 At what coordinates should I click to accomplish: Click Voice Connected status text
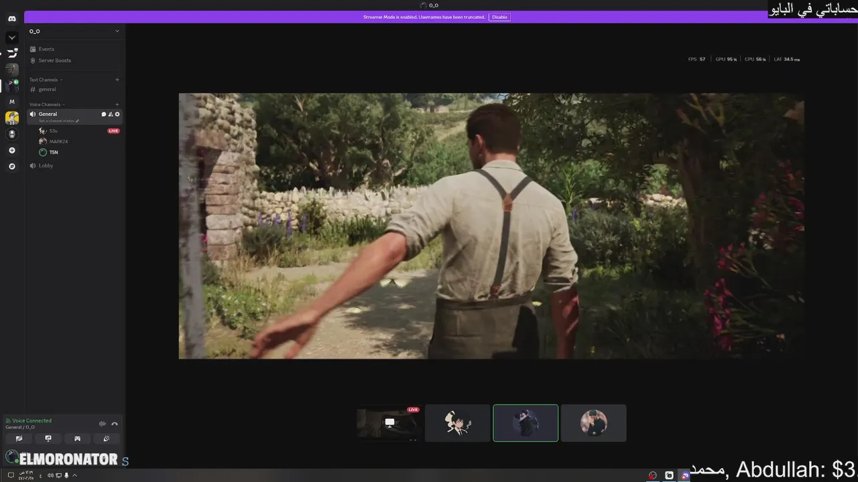coord(32,420)
